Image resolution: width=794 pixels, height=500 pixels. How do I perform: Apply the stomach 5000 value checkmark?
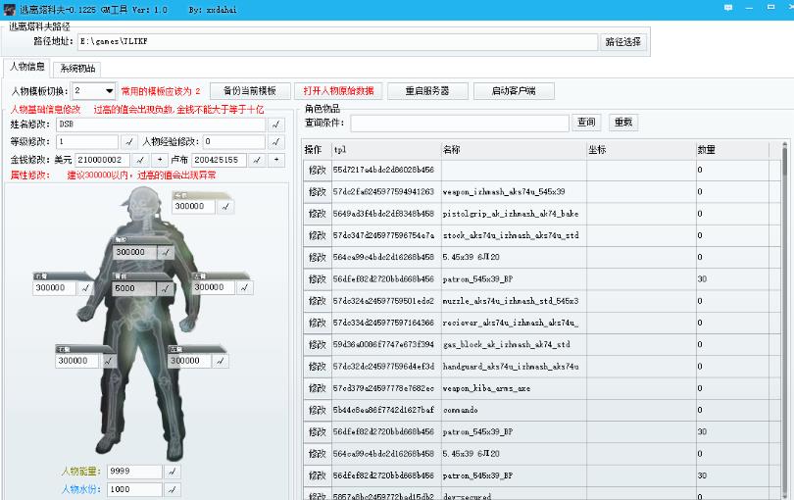[x=165, y=289]
